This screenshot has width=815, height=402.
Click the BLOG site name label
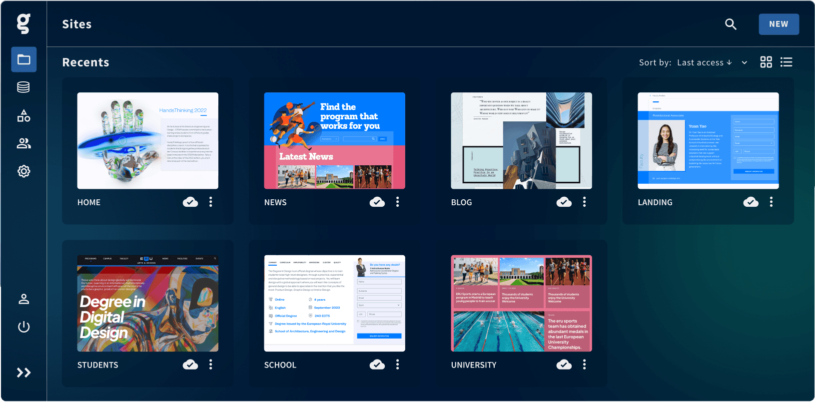[462, 202]
